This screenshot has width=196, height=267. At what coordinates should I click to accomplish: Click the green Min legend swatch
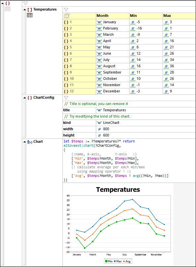point(106,261)
